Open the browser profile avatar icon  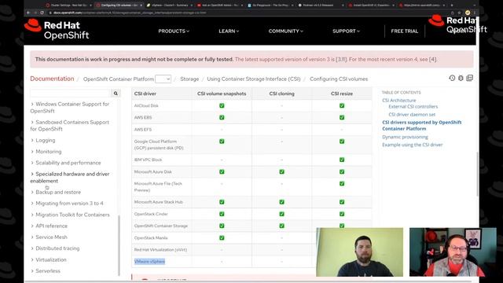pos(468,13)
